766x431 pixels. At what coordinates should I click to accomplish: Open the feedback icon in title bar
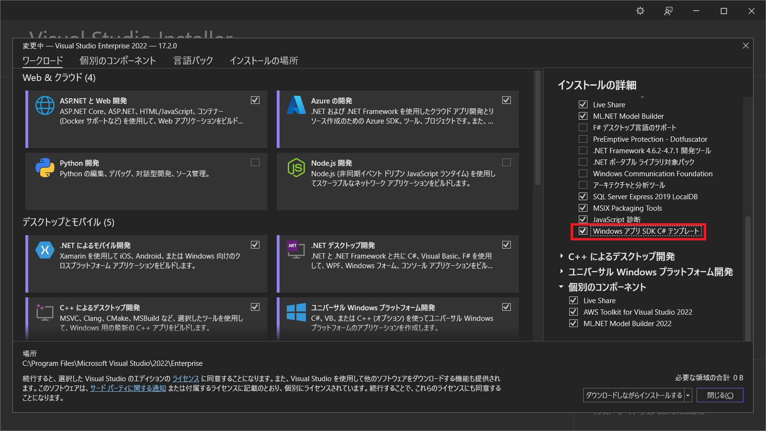[668, 11]
